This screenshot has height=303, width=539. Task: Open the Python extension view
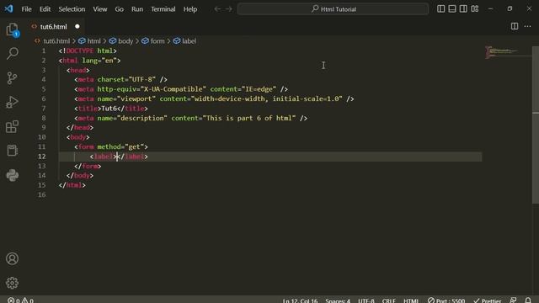(13, 175)
